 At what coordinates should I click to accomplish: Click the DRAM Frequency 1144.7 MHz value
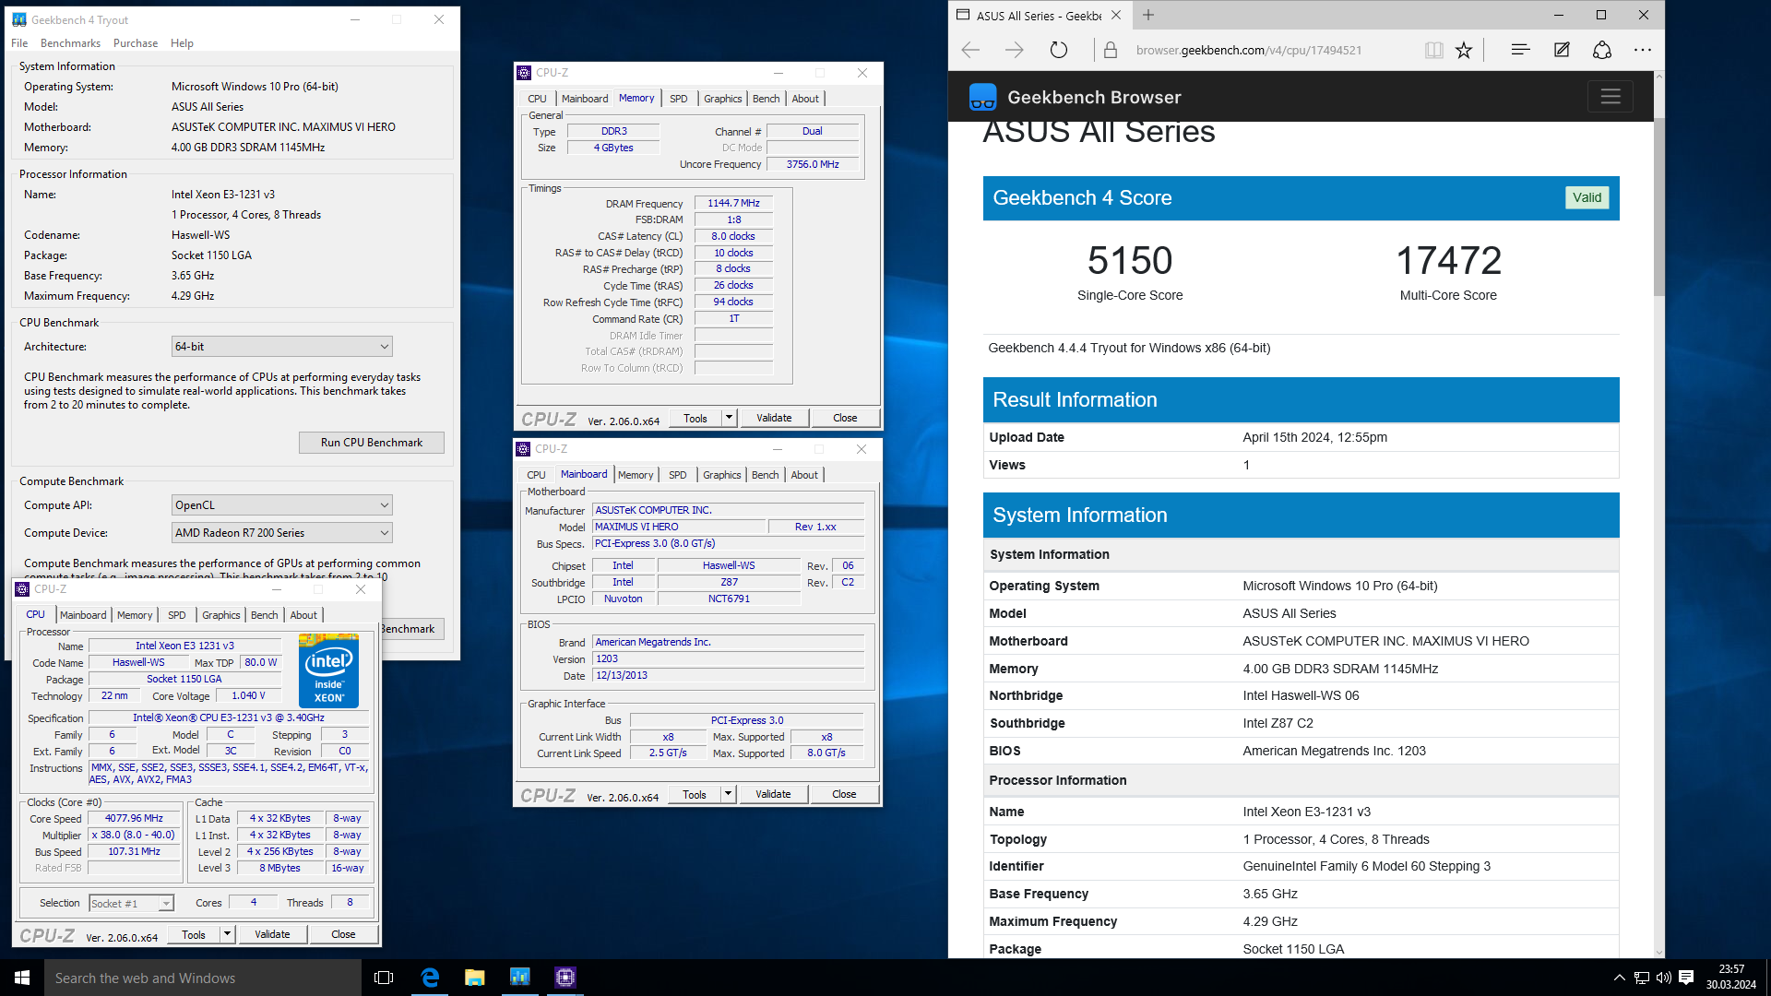pyautogui.click(x=733, y=203)
